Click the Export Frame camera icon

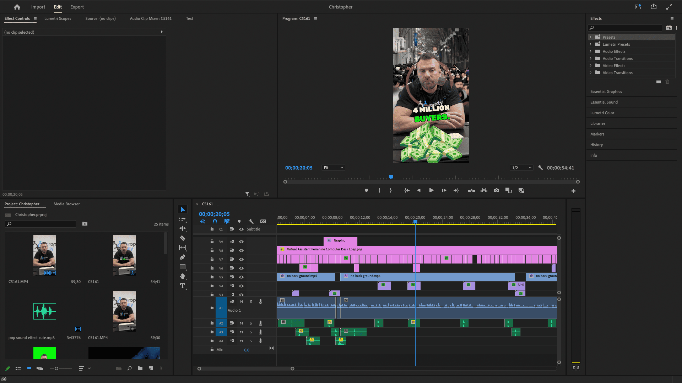tap(497, 190)
